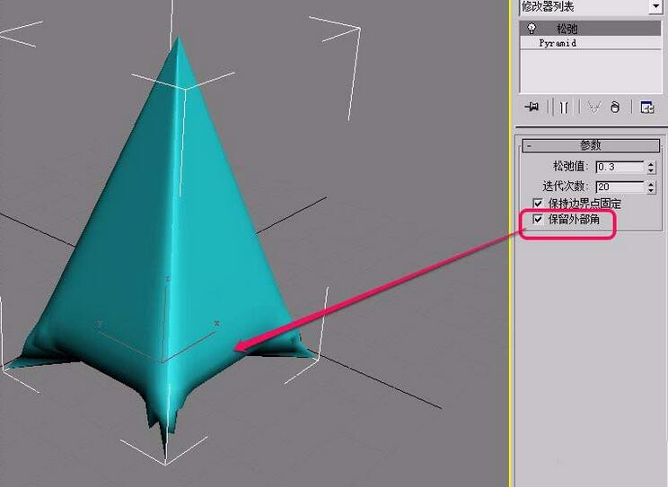Open Configure Modifier Sets icon
The height and width of the screenshot is (487, 668).
click(647, 108)
